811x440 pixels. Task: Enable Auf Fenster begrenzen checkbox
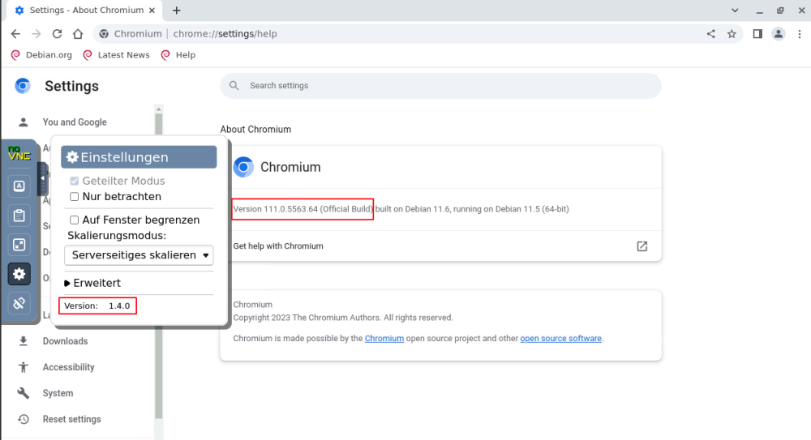(x=75, y=220)
